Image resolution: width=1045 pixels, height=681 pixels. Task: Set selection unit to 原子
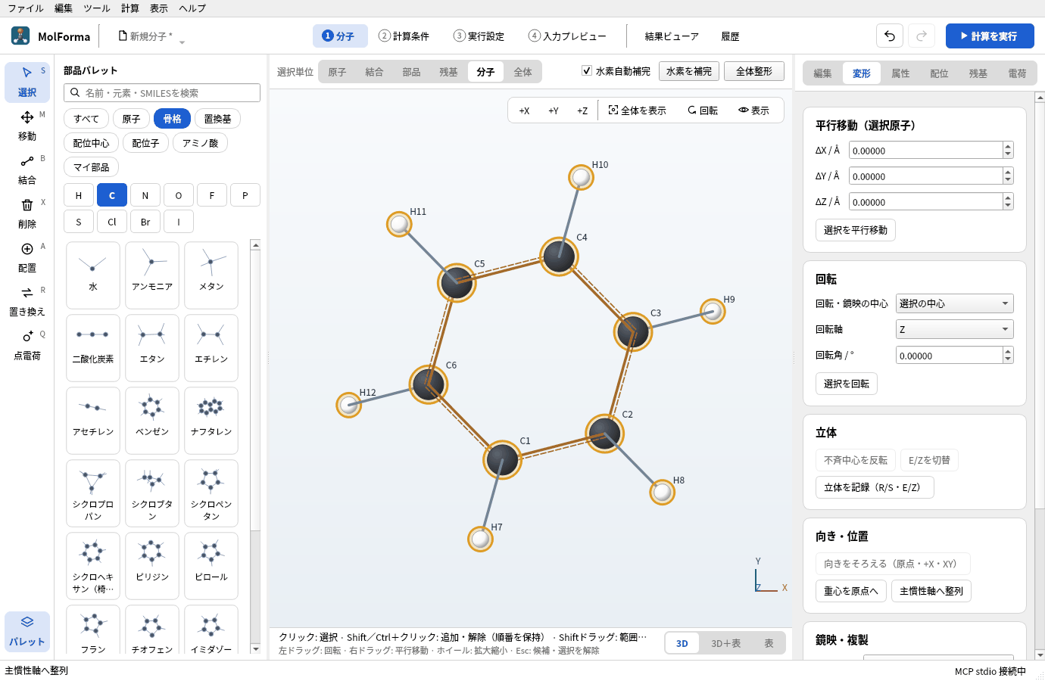pyautogui.click(x=337, y=72)
